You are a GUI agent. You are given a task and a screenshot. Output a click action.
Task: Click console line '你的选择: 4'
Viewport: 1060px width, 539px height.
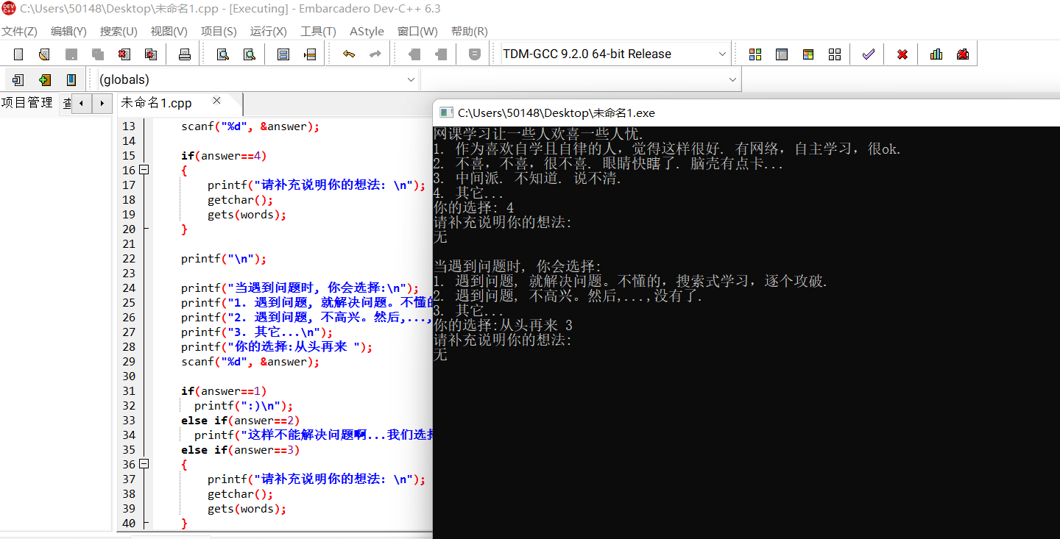474,207
